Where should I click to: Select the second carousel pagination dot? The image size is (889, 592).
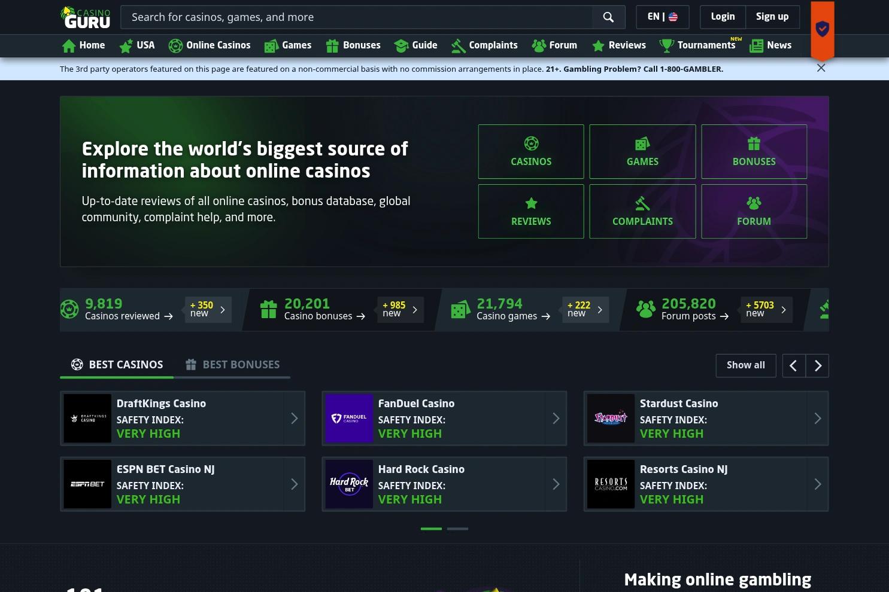(457, 529)
